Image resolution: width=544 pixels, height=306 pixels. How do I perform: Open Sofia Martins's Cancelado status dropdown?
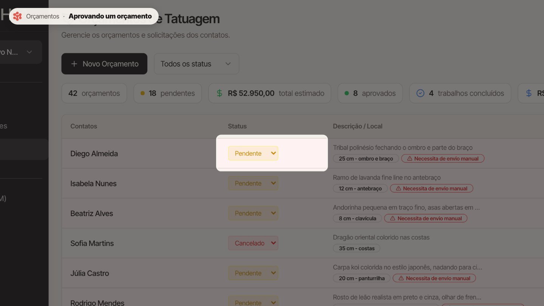[x=253, y=243]
